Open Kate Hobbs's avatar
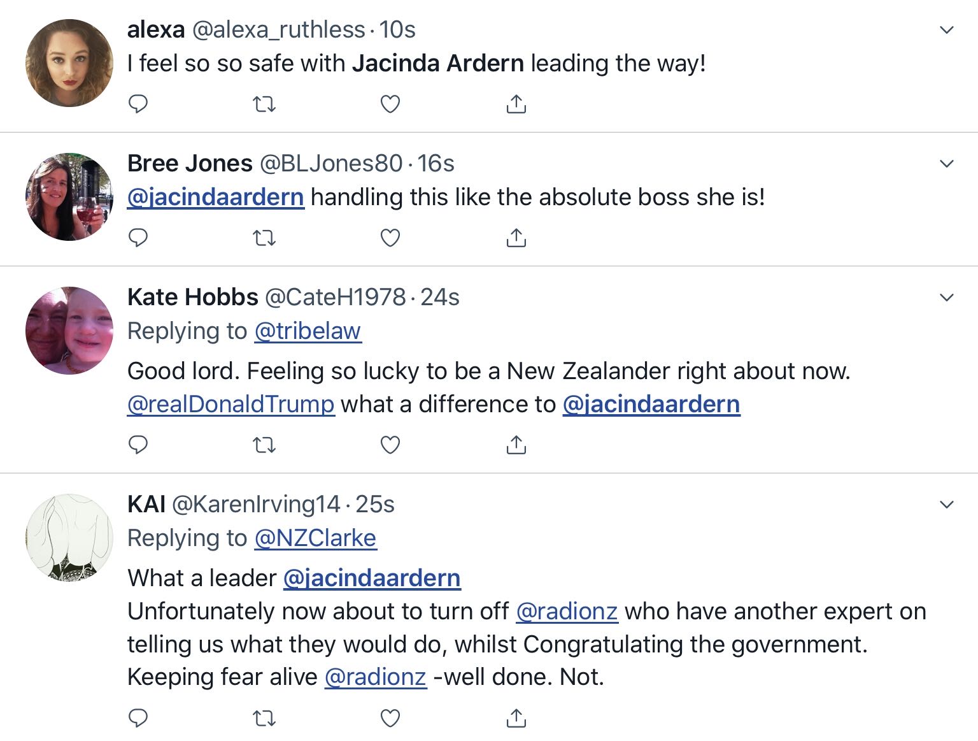Viewport: 978px width, 741px height. click(x=69, y=330)
